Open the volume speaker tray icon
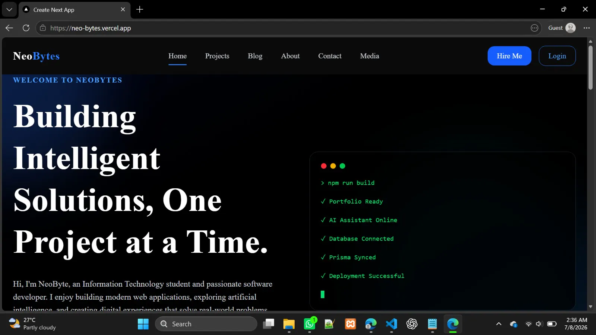Viewport: 596px width, 335px height. (539, 324)
